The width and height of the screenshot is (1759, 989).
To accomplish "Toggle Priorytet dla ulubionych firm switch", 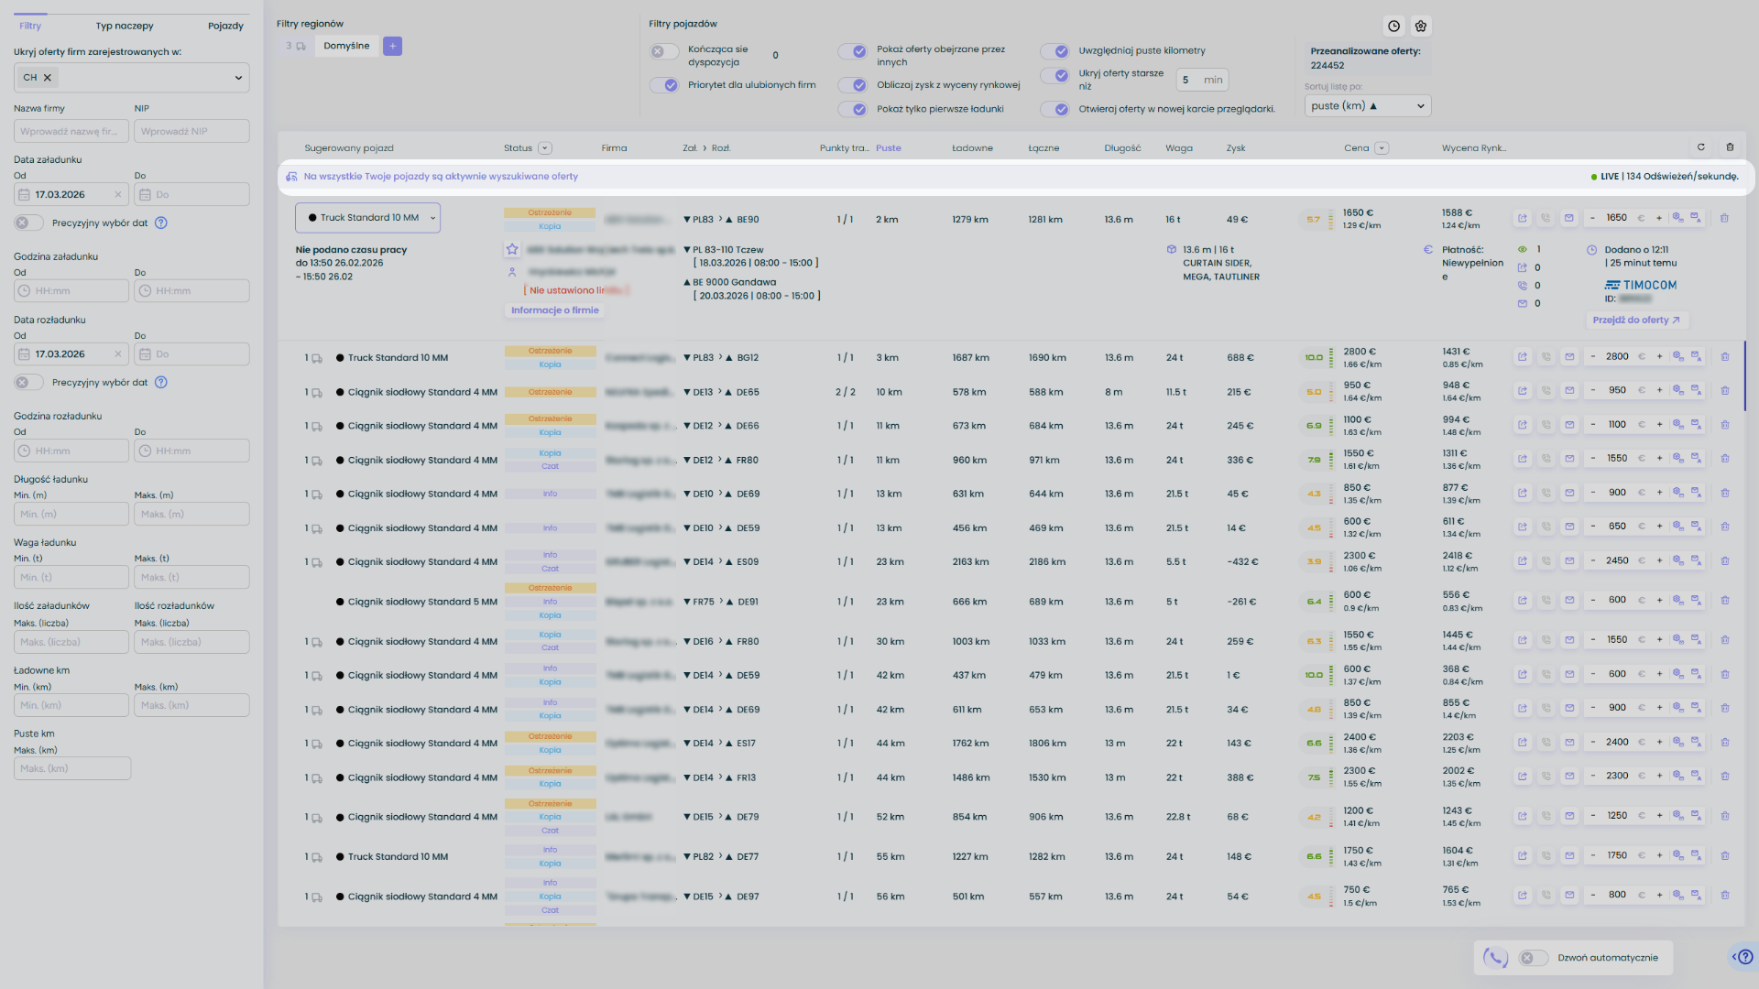I will click(x=664, y=85).
